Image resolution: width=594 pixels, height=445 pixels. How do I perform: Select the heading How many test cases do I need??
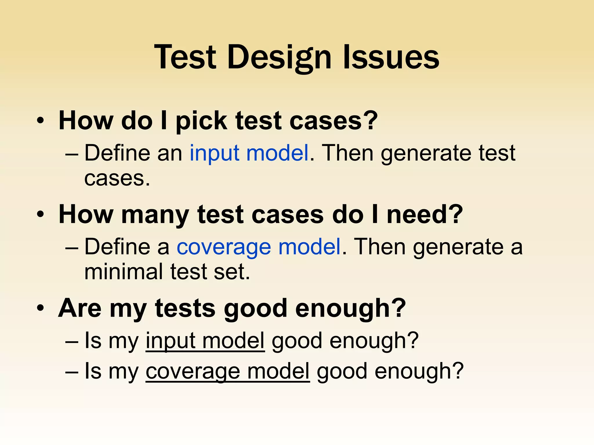coord(261,215)
